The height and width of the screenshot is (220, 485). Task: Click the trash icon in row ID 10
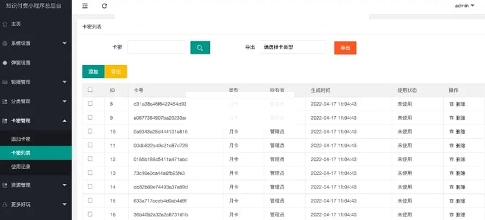pos(451,132)
